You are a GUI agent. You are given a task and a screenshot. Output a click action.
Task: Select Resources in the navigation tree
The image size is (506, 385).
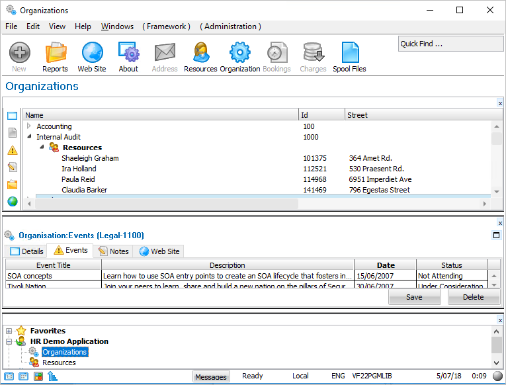pos(59,363)
